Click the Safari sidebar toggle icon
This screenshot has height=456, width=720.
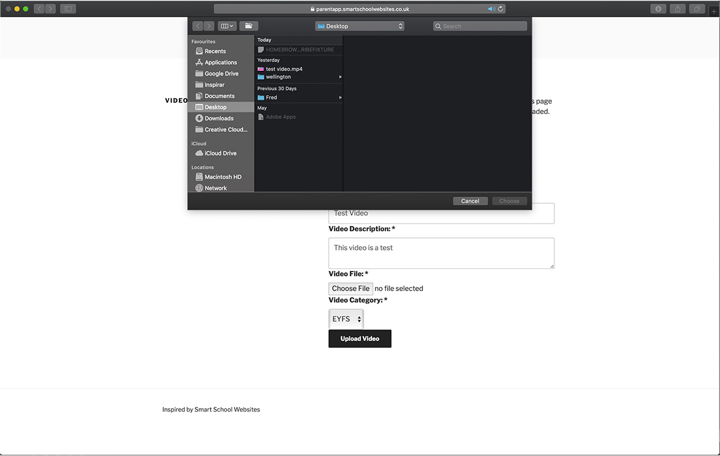point(68,9)
